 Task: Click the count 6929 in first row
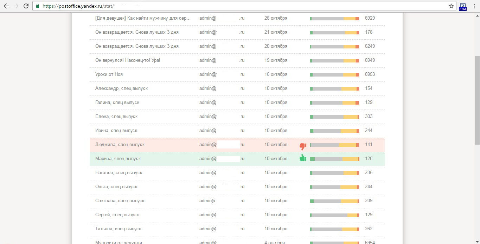point(370,18)
